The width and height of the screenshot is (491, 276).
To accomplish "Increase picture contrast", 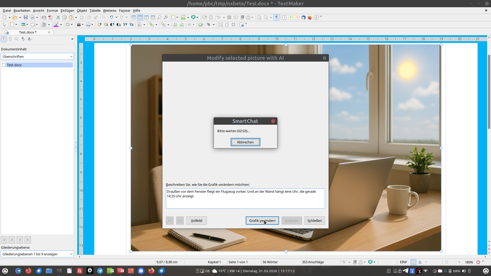I will click(x=112, y=25).
